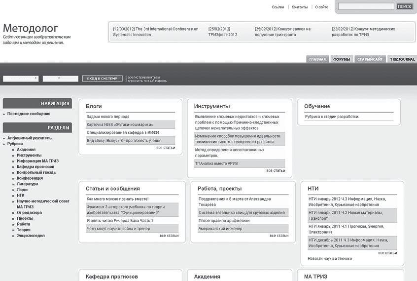Open Изменение способов повышения идеальности article
Screen dimensions: 417x281
pos(238,139)
